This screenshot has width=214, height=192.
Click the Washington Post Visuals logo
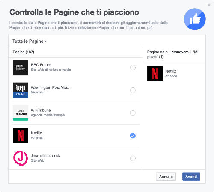tap(21, 90)
